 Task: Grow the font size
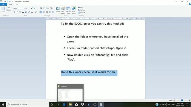point(32,8)
